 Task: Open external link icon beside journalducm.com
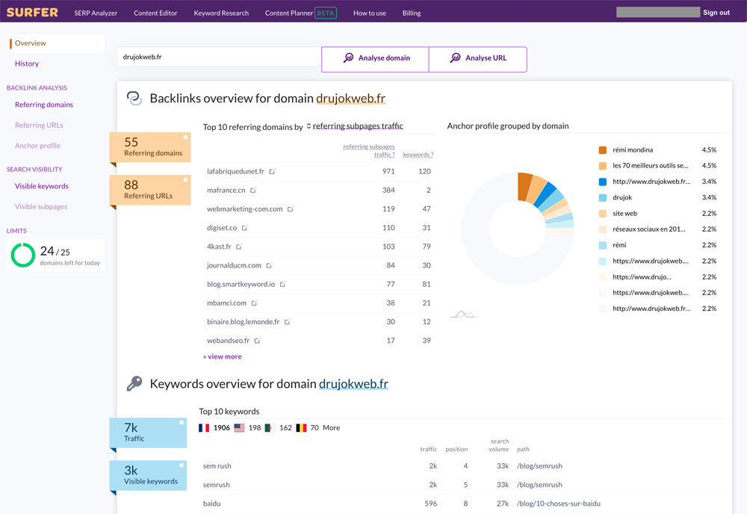point(269,265)
